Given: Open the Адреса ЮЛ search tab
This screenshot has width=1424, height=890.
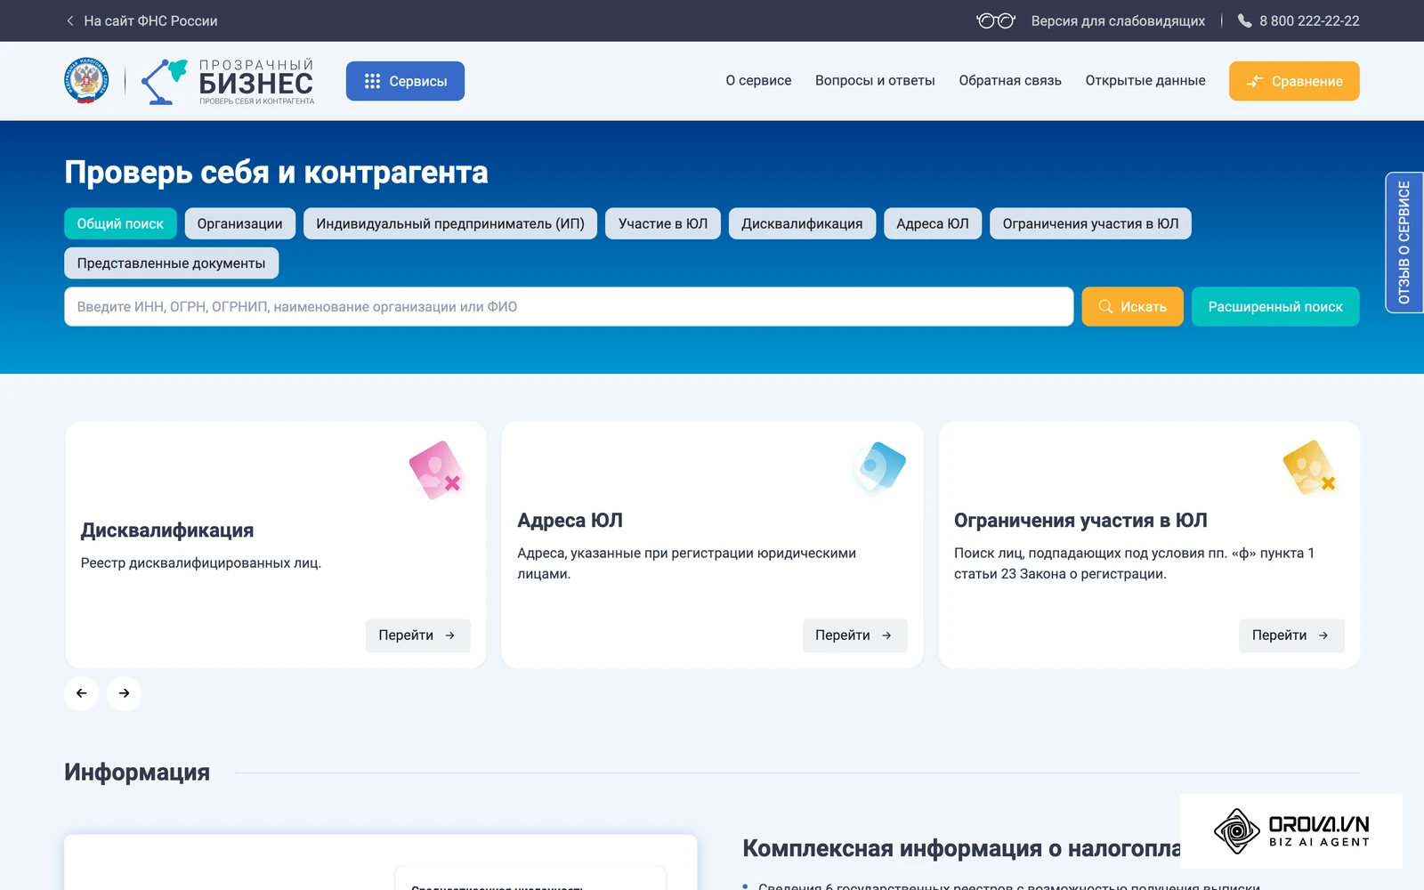Looking at the screenshot, I should click(x=933, y=223).
